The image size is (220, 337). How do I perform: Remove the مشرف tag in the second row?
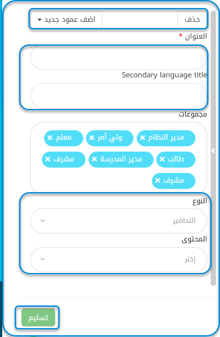coord(48,159)
